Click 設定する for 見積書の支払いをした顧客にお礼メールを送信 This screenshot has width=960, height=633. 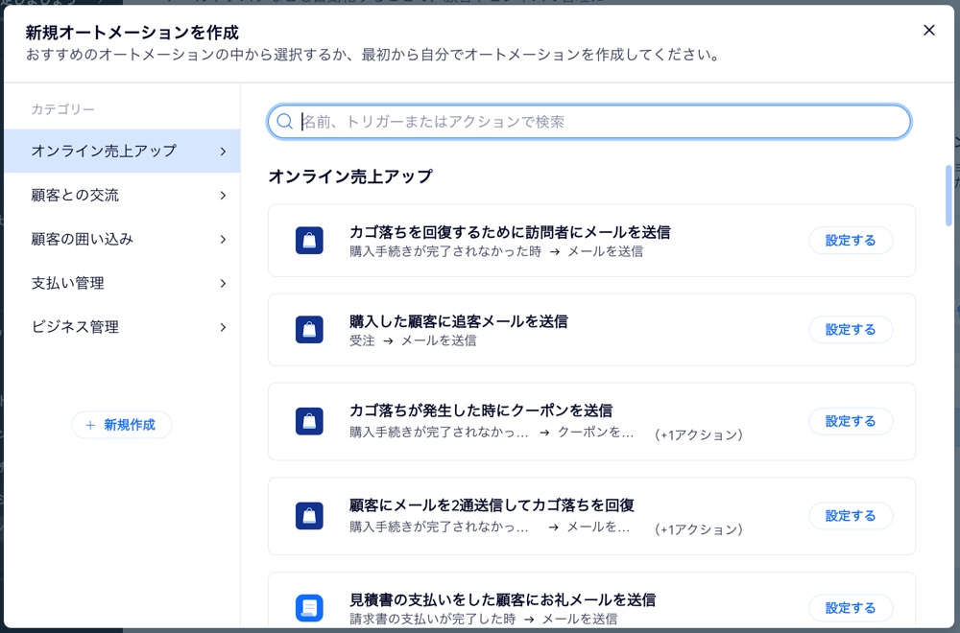[851, 608]
